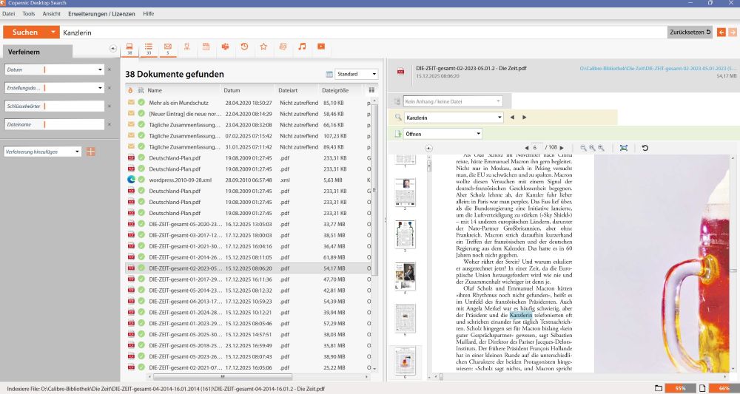Open the Erstellungsdatum refinement dropdown
The width and height of the screenshot is (740, 394).
pos(100,88)
